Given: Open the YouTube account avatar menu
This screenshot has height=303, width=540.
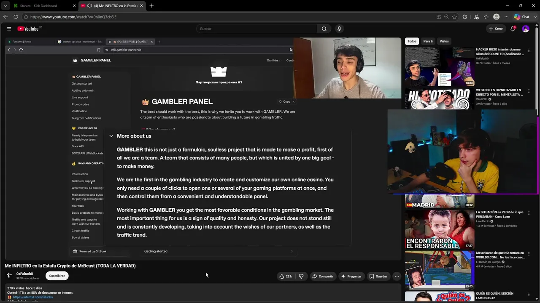Looking at the screenshot, I should 526,29.
